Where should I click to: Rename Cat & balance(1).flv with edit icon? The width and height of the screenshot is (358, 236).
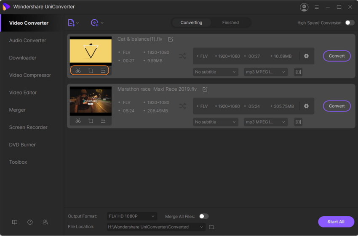pos(171,39)
